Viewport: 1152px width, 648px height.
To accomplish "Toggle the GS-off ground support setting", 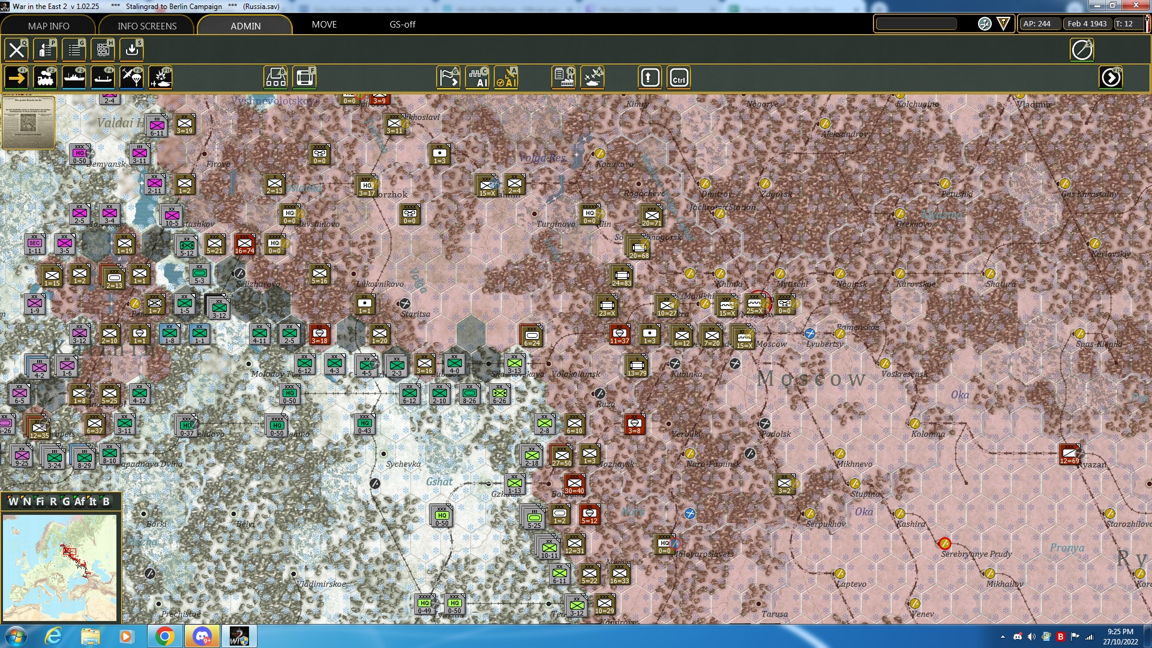I will 401,25.
